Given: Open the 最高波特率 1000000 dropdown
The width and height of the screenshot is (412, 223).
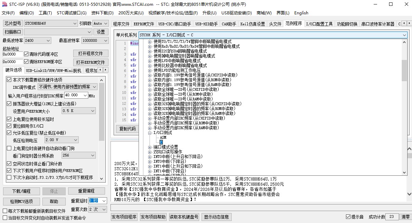Looking at the screenshot, I should [95, 40].
